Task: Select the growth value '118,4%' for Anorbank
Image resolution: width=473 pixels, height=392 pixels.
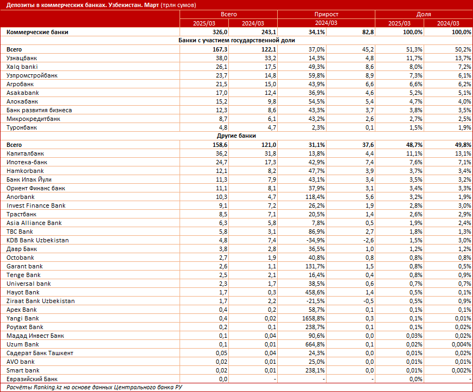Action: pyautogui.click(x=315, y=197)
